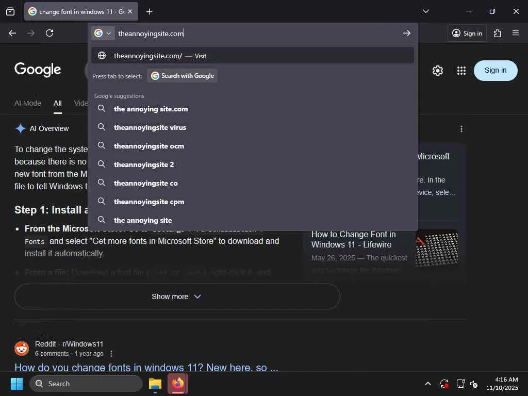Reload the current page
Image resolution: width=528 pixels, height=396 pixels.
coord(49,33)
